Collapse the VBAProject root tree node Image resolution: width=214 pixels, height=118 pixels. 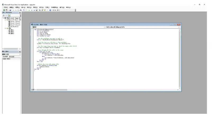tap(4, 18)
